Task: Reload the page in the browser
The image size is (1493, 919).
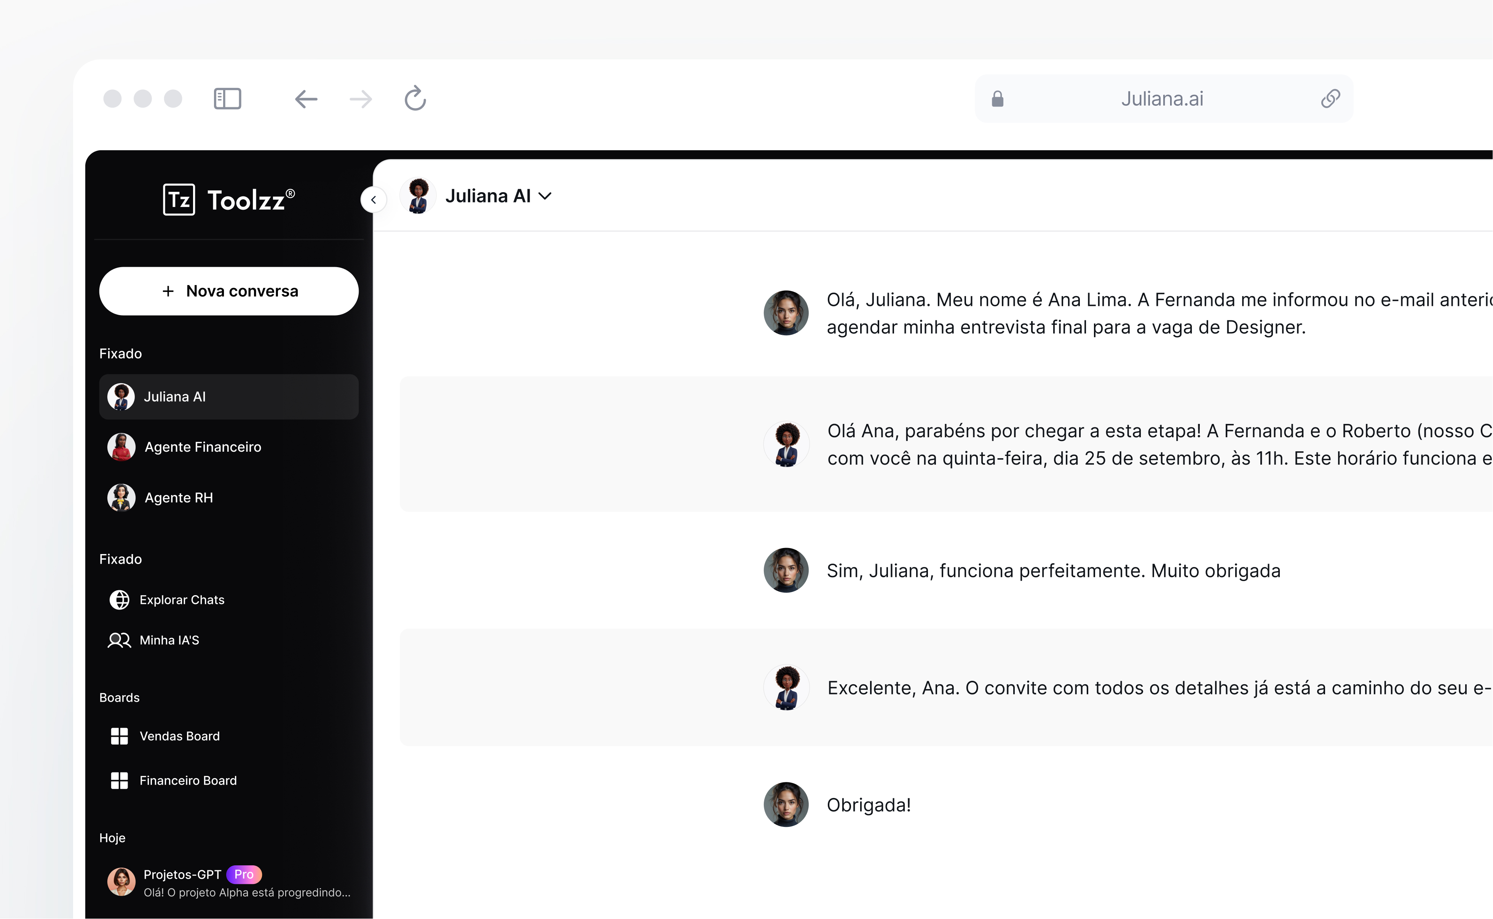Action: click(415, 99)
